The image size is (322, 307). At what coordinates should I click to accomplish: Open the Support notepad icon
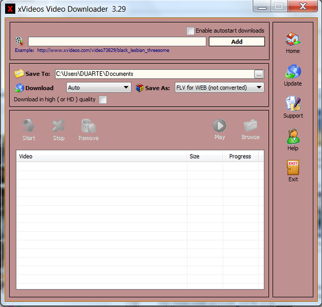(x=293, y=103)
